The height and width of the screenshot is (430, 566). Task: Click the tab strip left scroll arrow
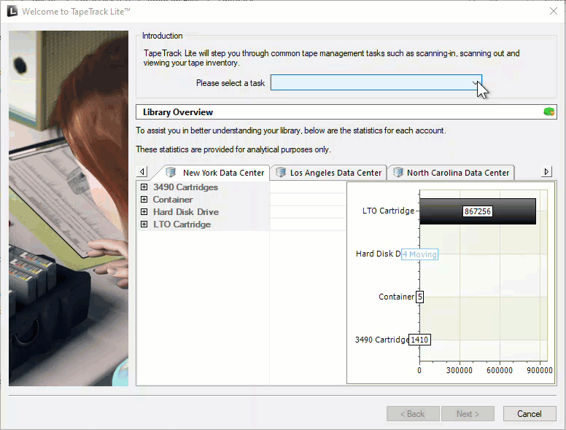[x=142, y=171]
